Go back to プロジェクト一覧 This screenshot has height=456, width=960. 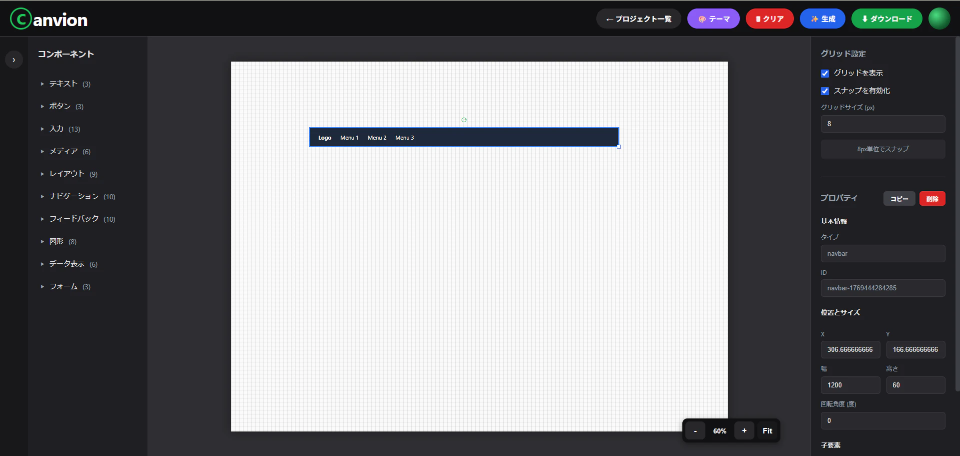pyautogui.click(x=638, y=19)
